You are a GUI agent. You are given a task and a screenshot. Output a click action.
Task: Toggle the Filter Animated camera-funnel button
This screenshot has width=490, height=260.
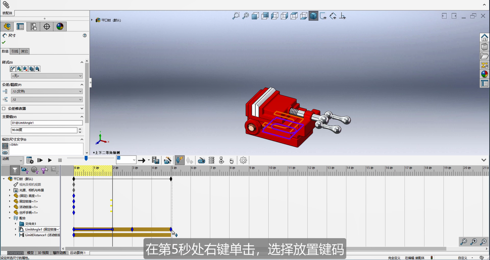[x=25, y=170]
